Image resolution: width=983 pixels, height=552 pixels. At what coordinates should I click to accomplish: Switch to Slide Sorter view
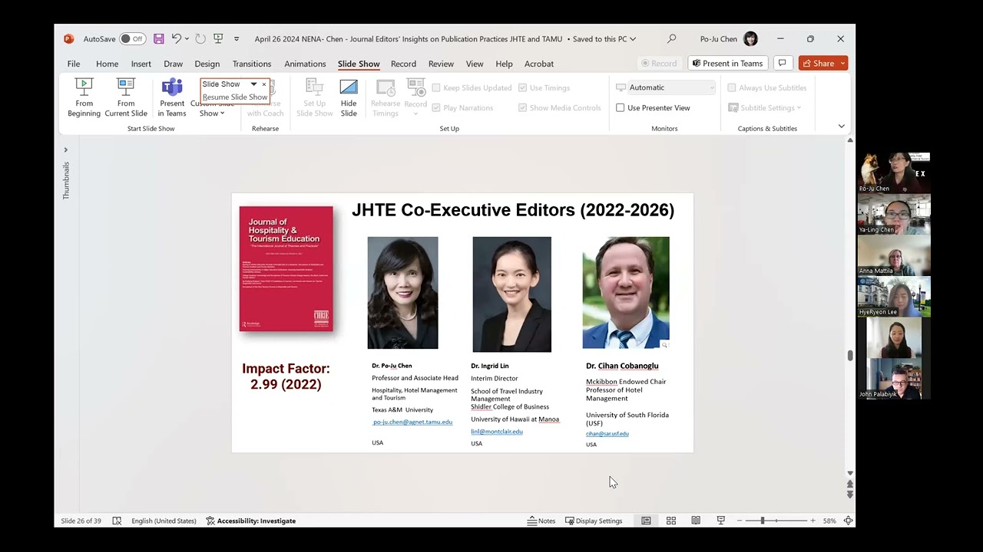point(670,521)
